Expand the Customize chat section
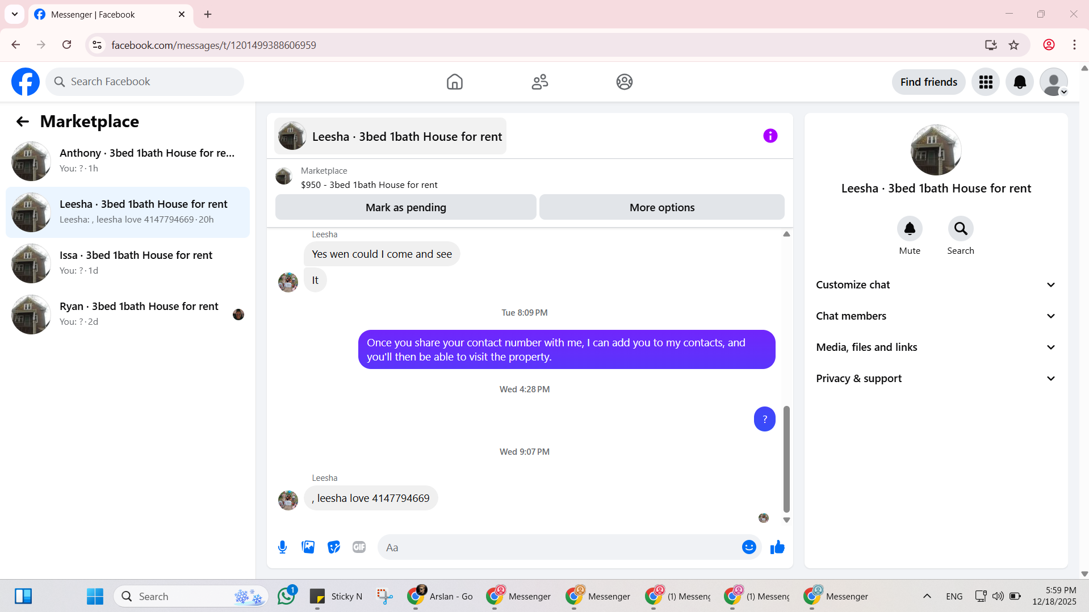1089x612 pixels. [936, 285]
